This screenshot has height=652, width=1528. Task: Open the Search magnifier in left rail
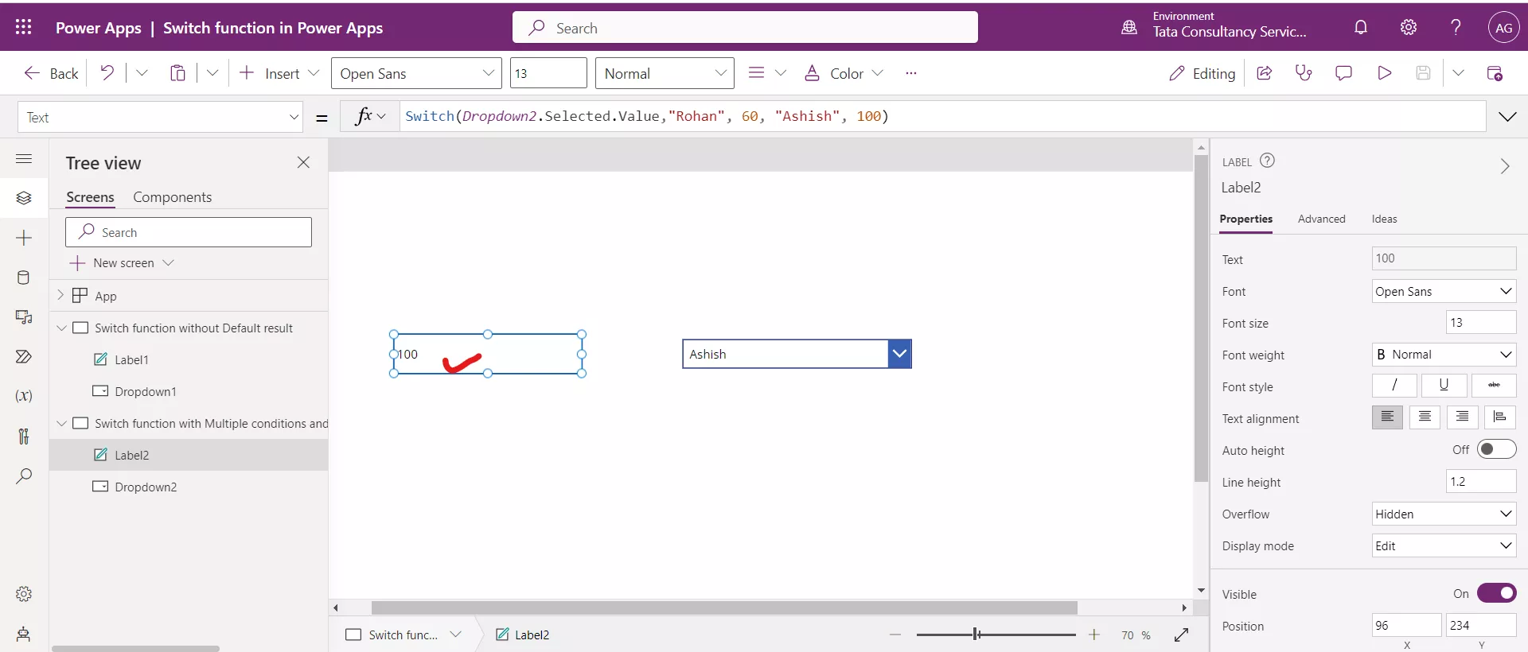(24, 475)
